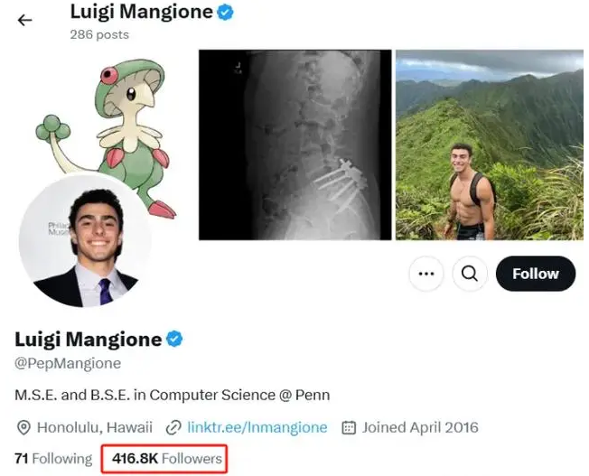Click the calendar icon beside Joined date
This screenshot has height=476, width=589.
point(348,427)
